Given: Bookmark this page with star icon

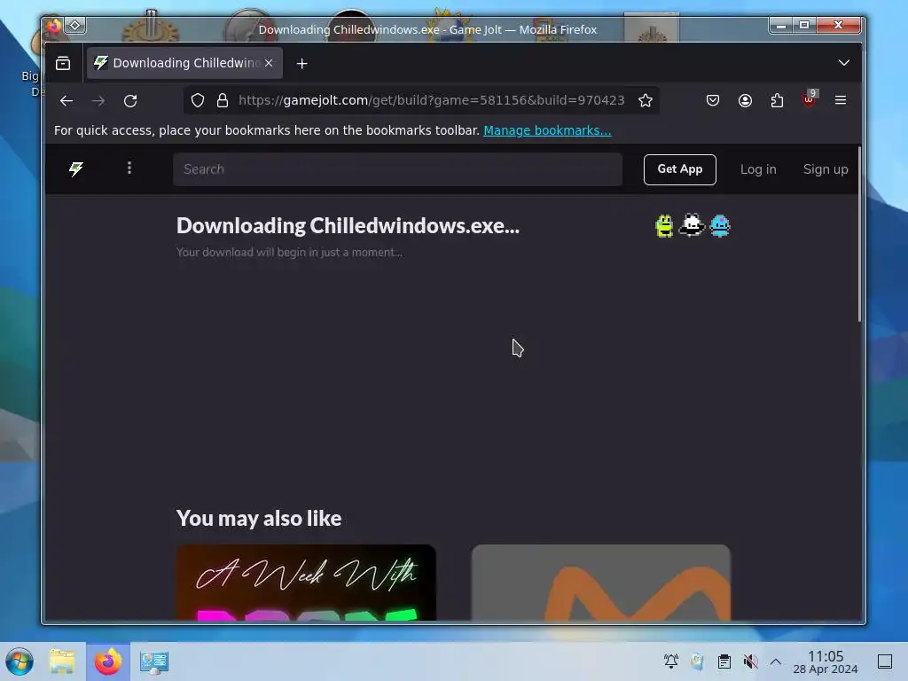Looking at the screenshot, I should coord(646,100).
